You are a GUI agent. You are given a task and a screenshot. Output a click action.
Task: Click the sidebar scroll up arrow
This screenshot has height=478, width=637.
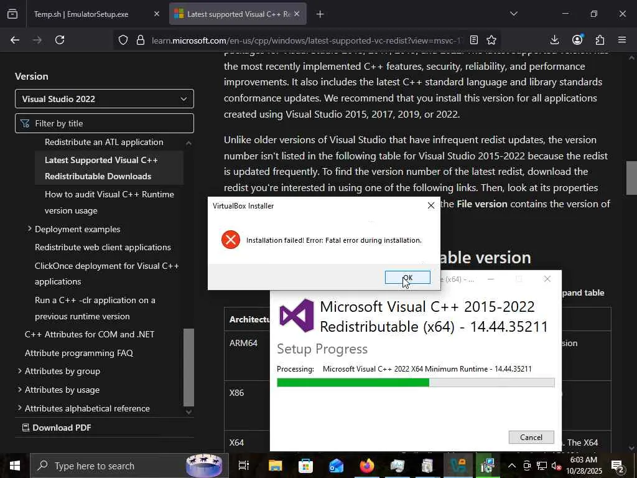click(188, 143)
